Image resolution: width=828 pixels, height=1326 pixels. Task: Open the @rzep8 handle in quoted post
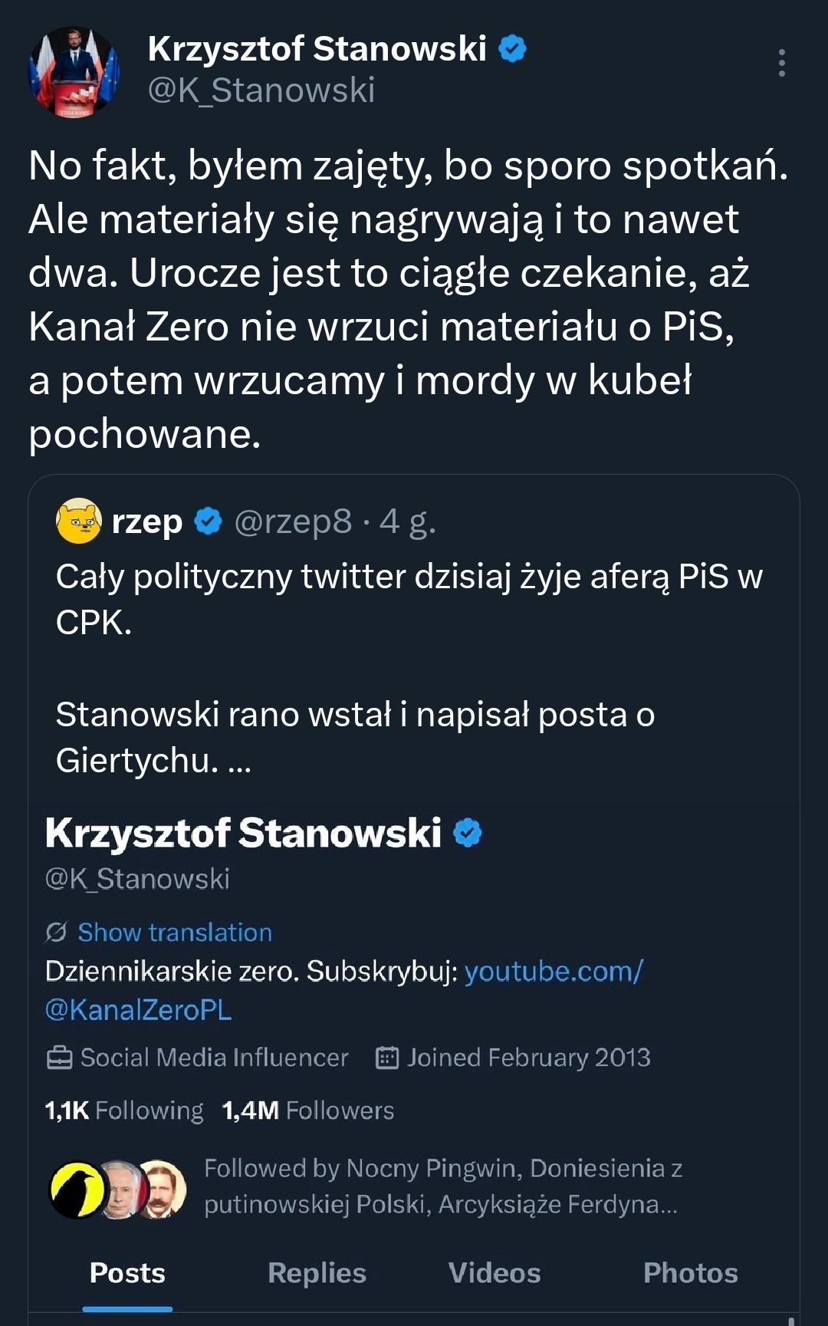click(x=293, y=522)
